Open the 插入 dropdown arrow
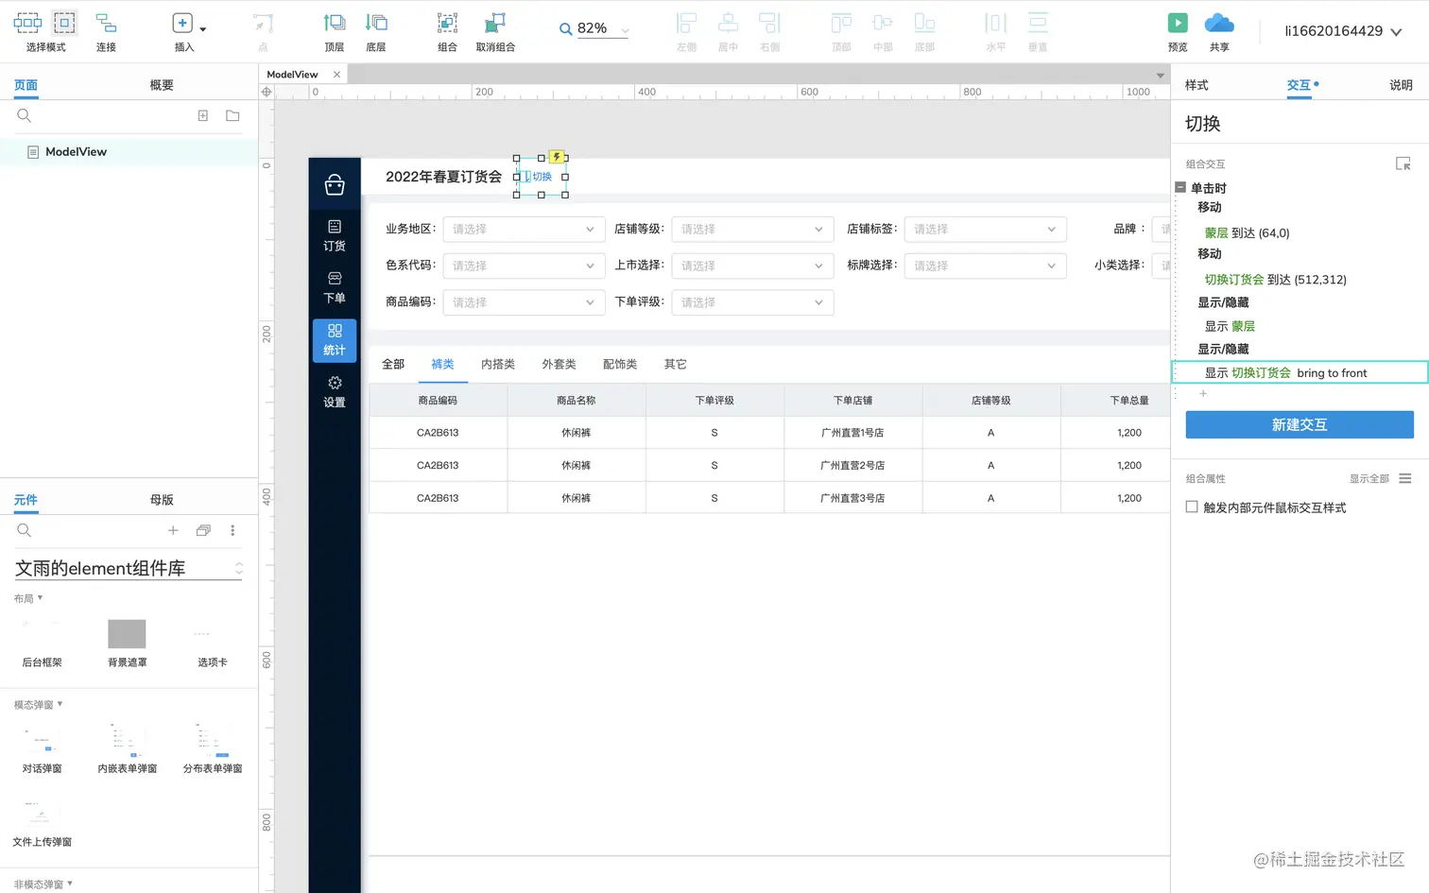The width and height of the screenshot is (1429, 893). 203,29
